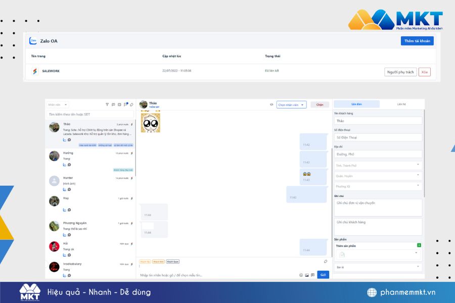The height and width of the screenshot is (303, 455).
Task: Click the order icon under Thảo's conversation
Action: tap(64, 140)
